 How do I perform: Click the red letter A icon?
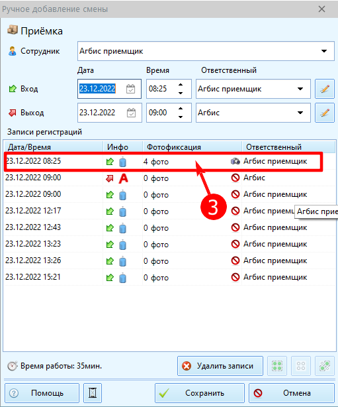coord(123,178)
